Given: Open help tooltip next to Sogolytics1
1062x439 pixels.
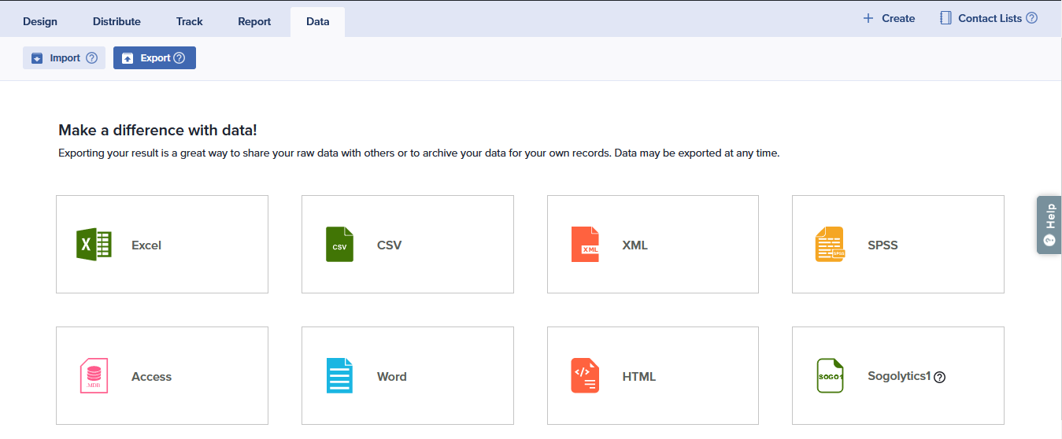Looking at the screenshot, I should pos(939,377).
